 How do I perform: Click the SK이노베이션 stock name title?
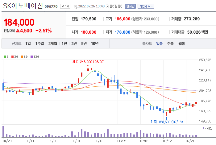(x=23, y=6)
